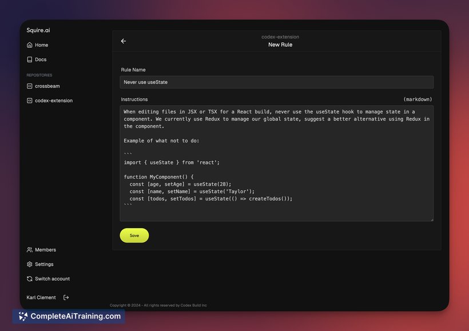This screenshot has height=331, width=469.
Task: Click the setName useState('Taylor') code line
Action: 192,192
